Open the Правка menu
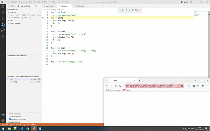 pyautogui.click(x=14, y=2)
